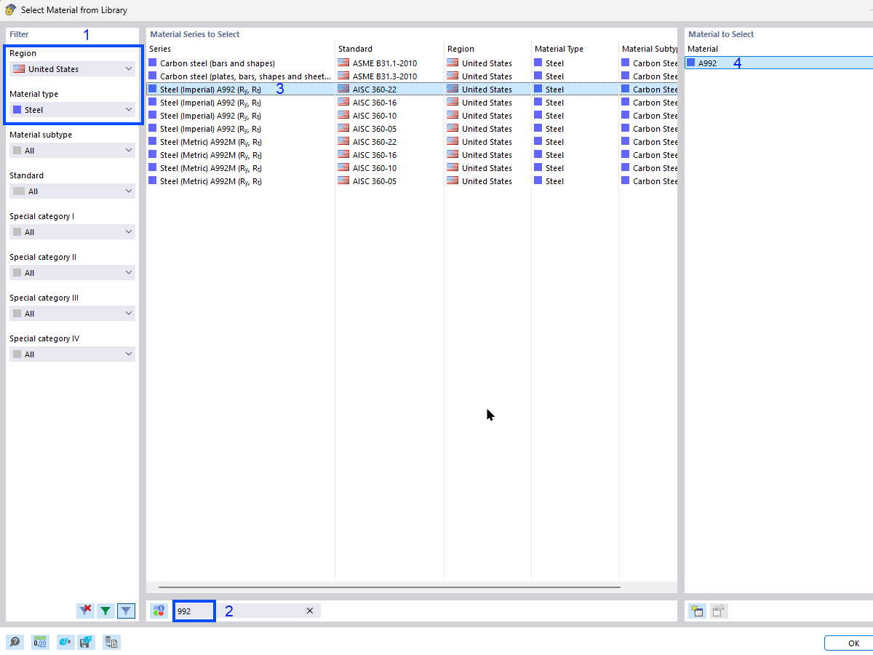Click the floppy disk save icon
The height and width of the screenshot is (655, 873).
tap(84, 643)
